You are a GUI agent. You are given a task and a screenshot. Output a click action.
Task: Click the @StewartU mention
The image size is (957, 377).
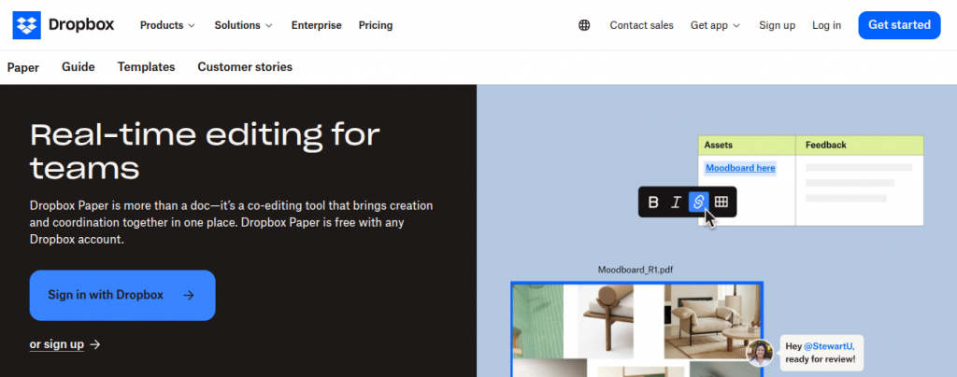pos(828,346)
